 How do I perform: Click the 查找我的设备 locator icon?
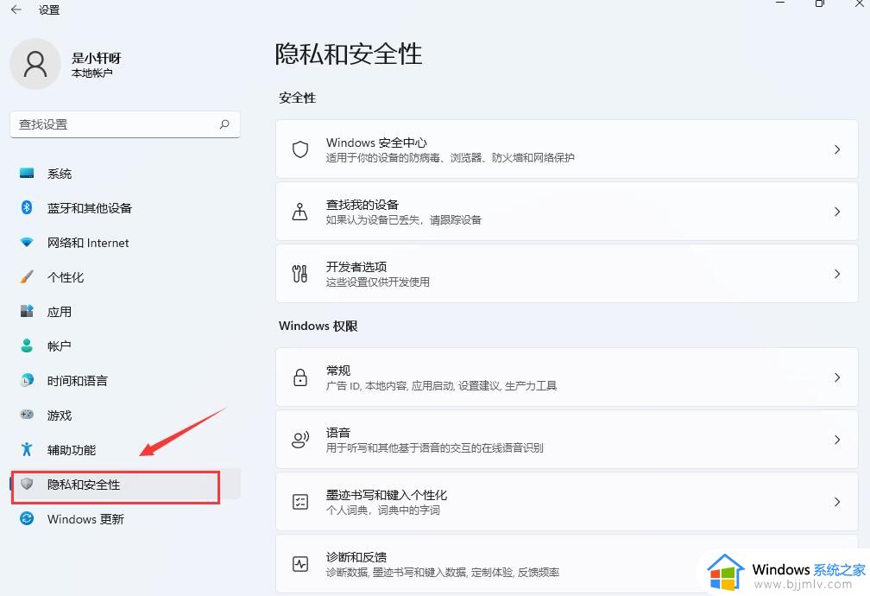pos(300,211)
